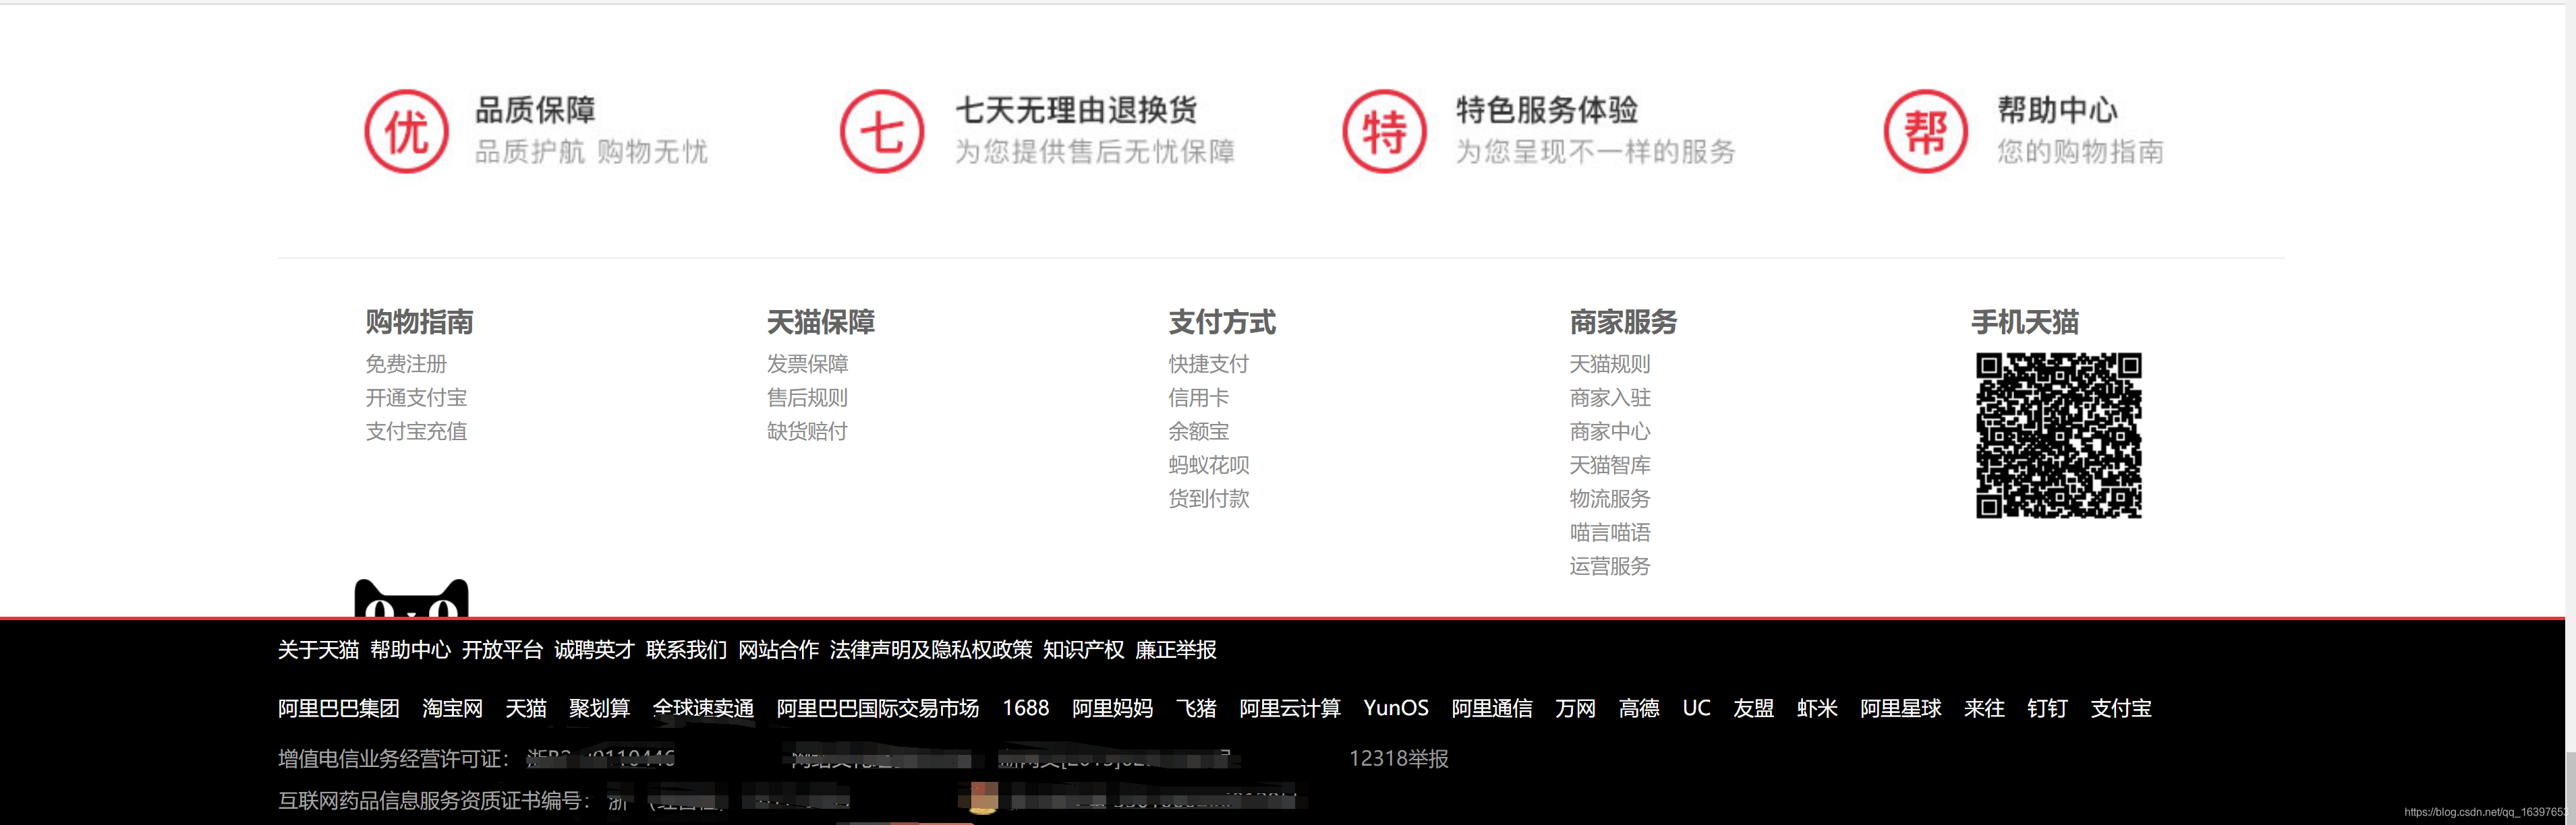Open the 特色服务体验 heading
The width and height of the screenshot is (2576, 825).
click(1547, 109)
